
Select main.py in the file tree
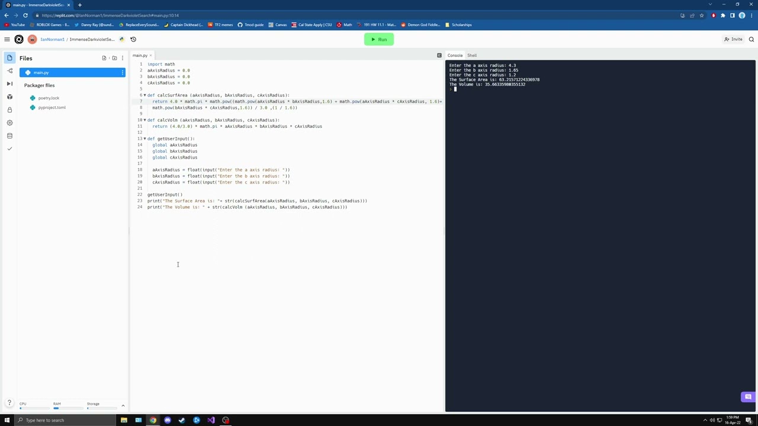coord(73,73)
